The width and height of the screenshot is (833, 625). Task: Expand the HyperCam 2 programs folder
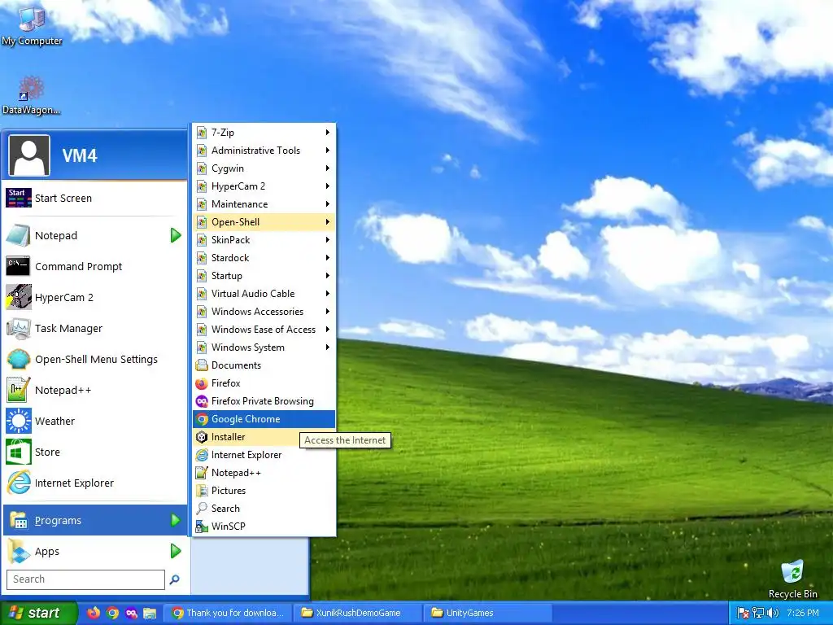pyautogui.click(x=264, y=186)
